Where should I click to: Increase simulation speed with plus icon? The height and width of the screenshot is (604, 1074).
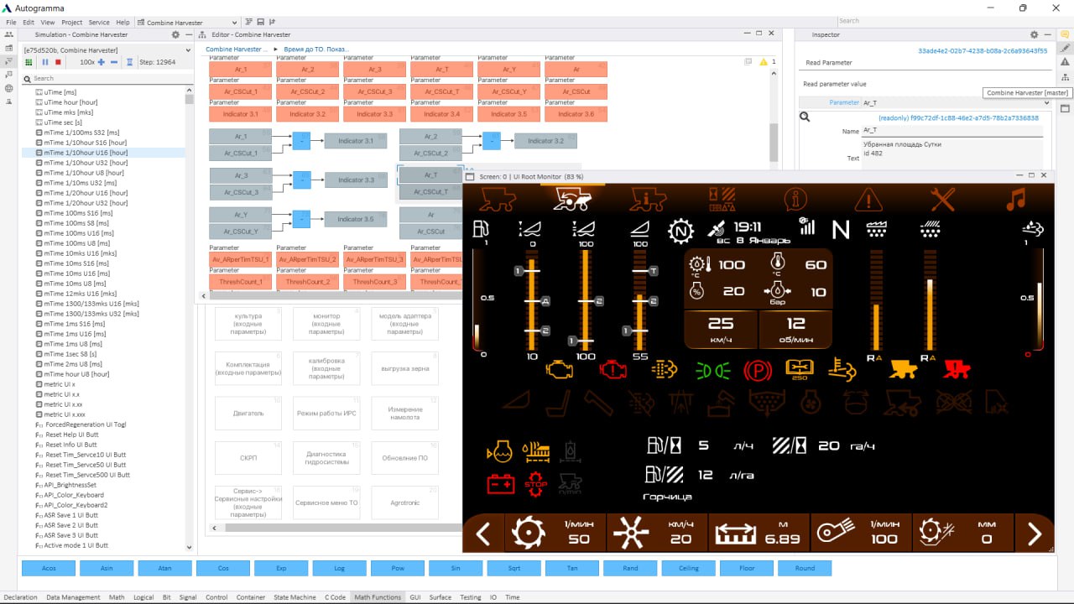102,62
